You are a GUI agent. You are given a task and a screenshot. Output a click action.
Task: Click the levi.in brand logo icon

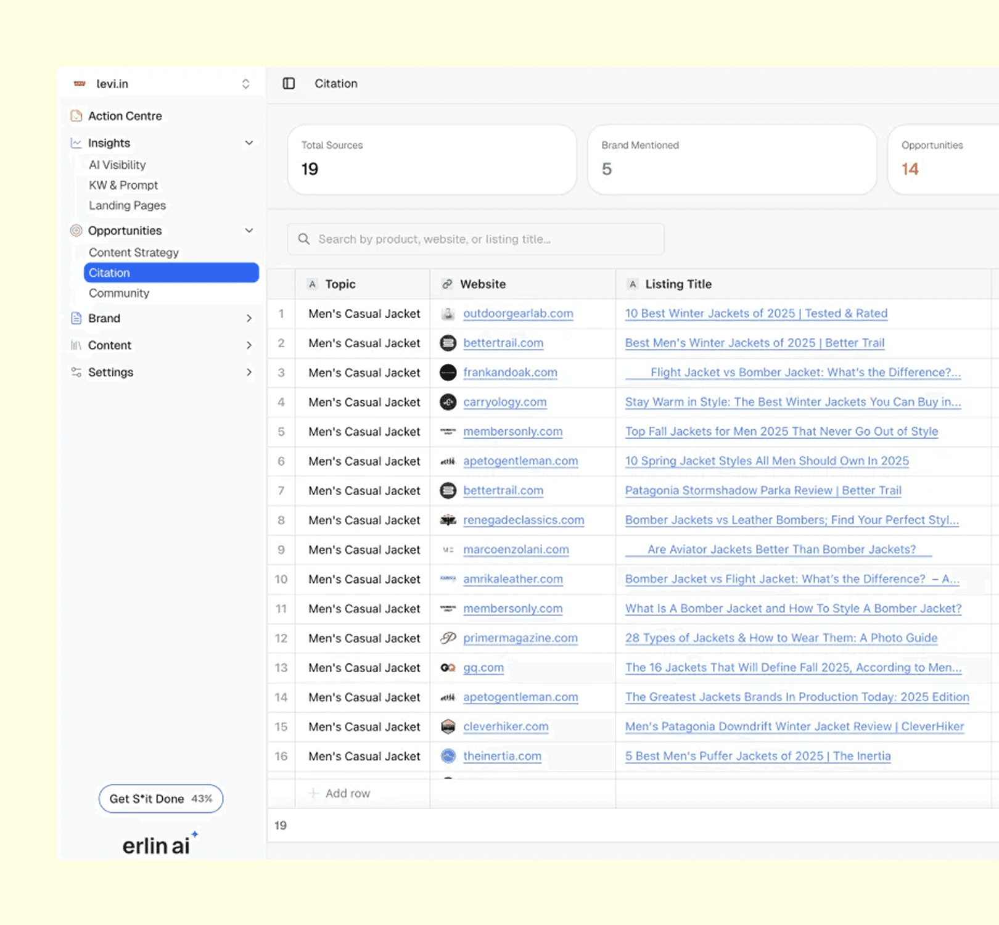point(80,84)
